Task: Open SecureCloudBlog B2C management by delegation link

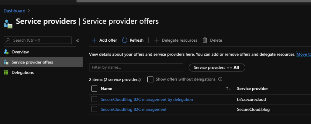Action: 147,99
